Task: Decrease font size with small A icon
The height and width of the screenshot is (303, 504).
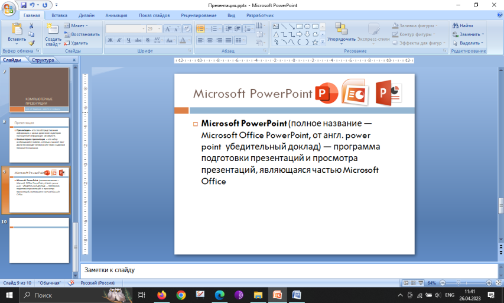Action: point(177,29)
